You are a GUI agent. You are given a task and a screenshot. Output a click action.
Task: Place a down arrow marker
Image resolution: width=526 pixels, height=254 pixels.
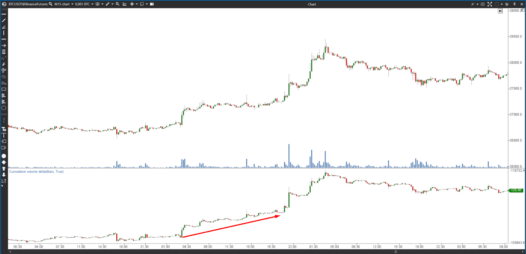pyautogui.click(x=4, y=175)
